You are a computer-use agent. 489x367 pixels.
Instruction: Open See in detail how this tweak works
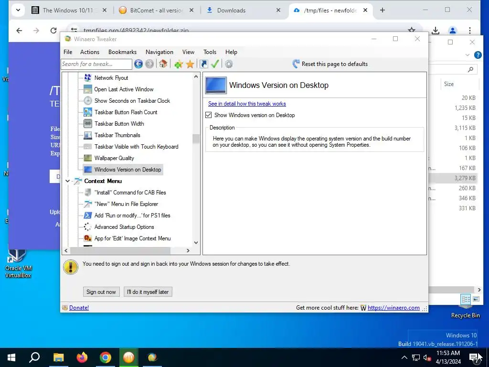247,104
